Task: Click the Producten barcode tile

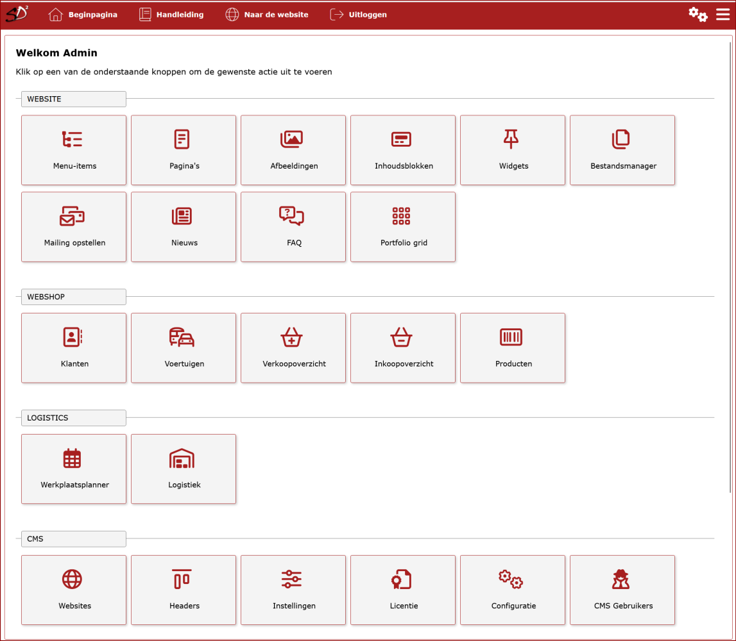Action: (513, 348)
